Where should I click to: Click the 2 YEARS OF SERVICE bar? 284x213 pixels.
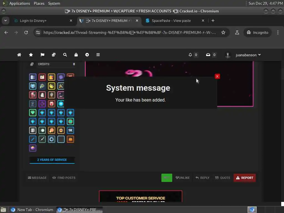coord(52,160)
